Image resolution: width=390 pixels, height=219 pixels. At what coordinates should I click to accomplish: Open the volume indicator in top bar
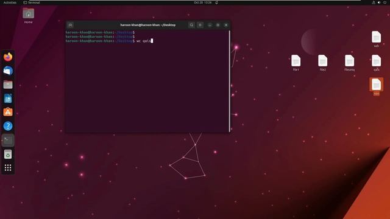379,2
